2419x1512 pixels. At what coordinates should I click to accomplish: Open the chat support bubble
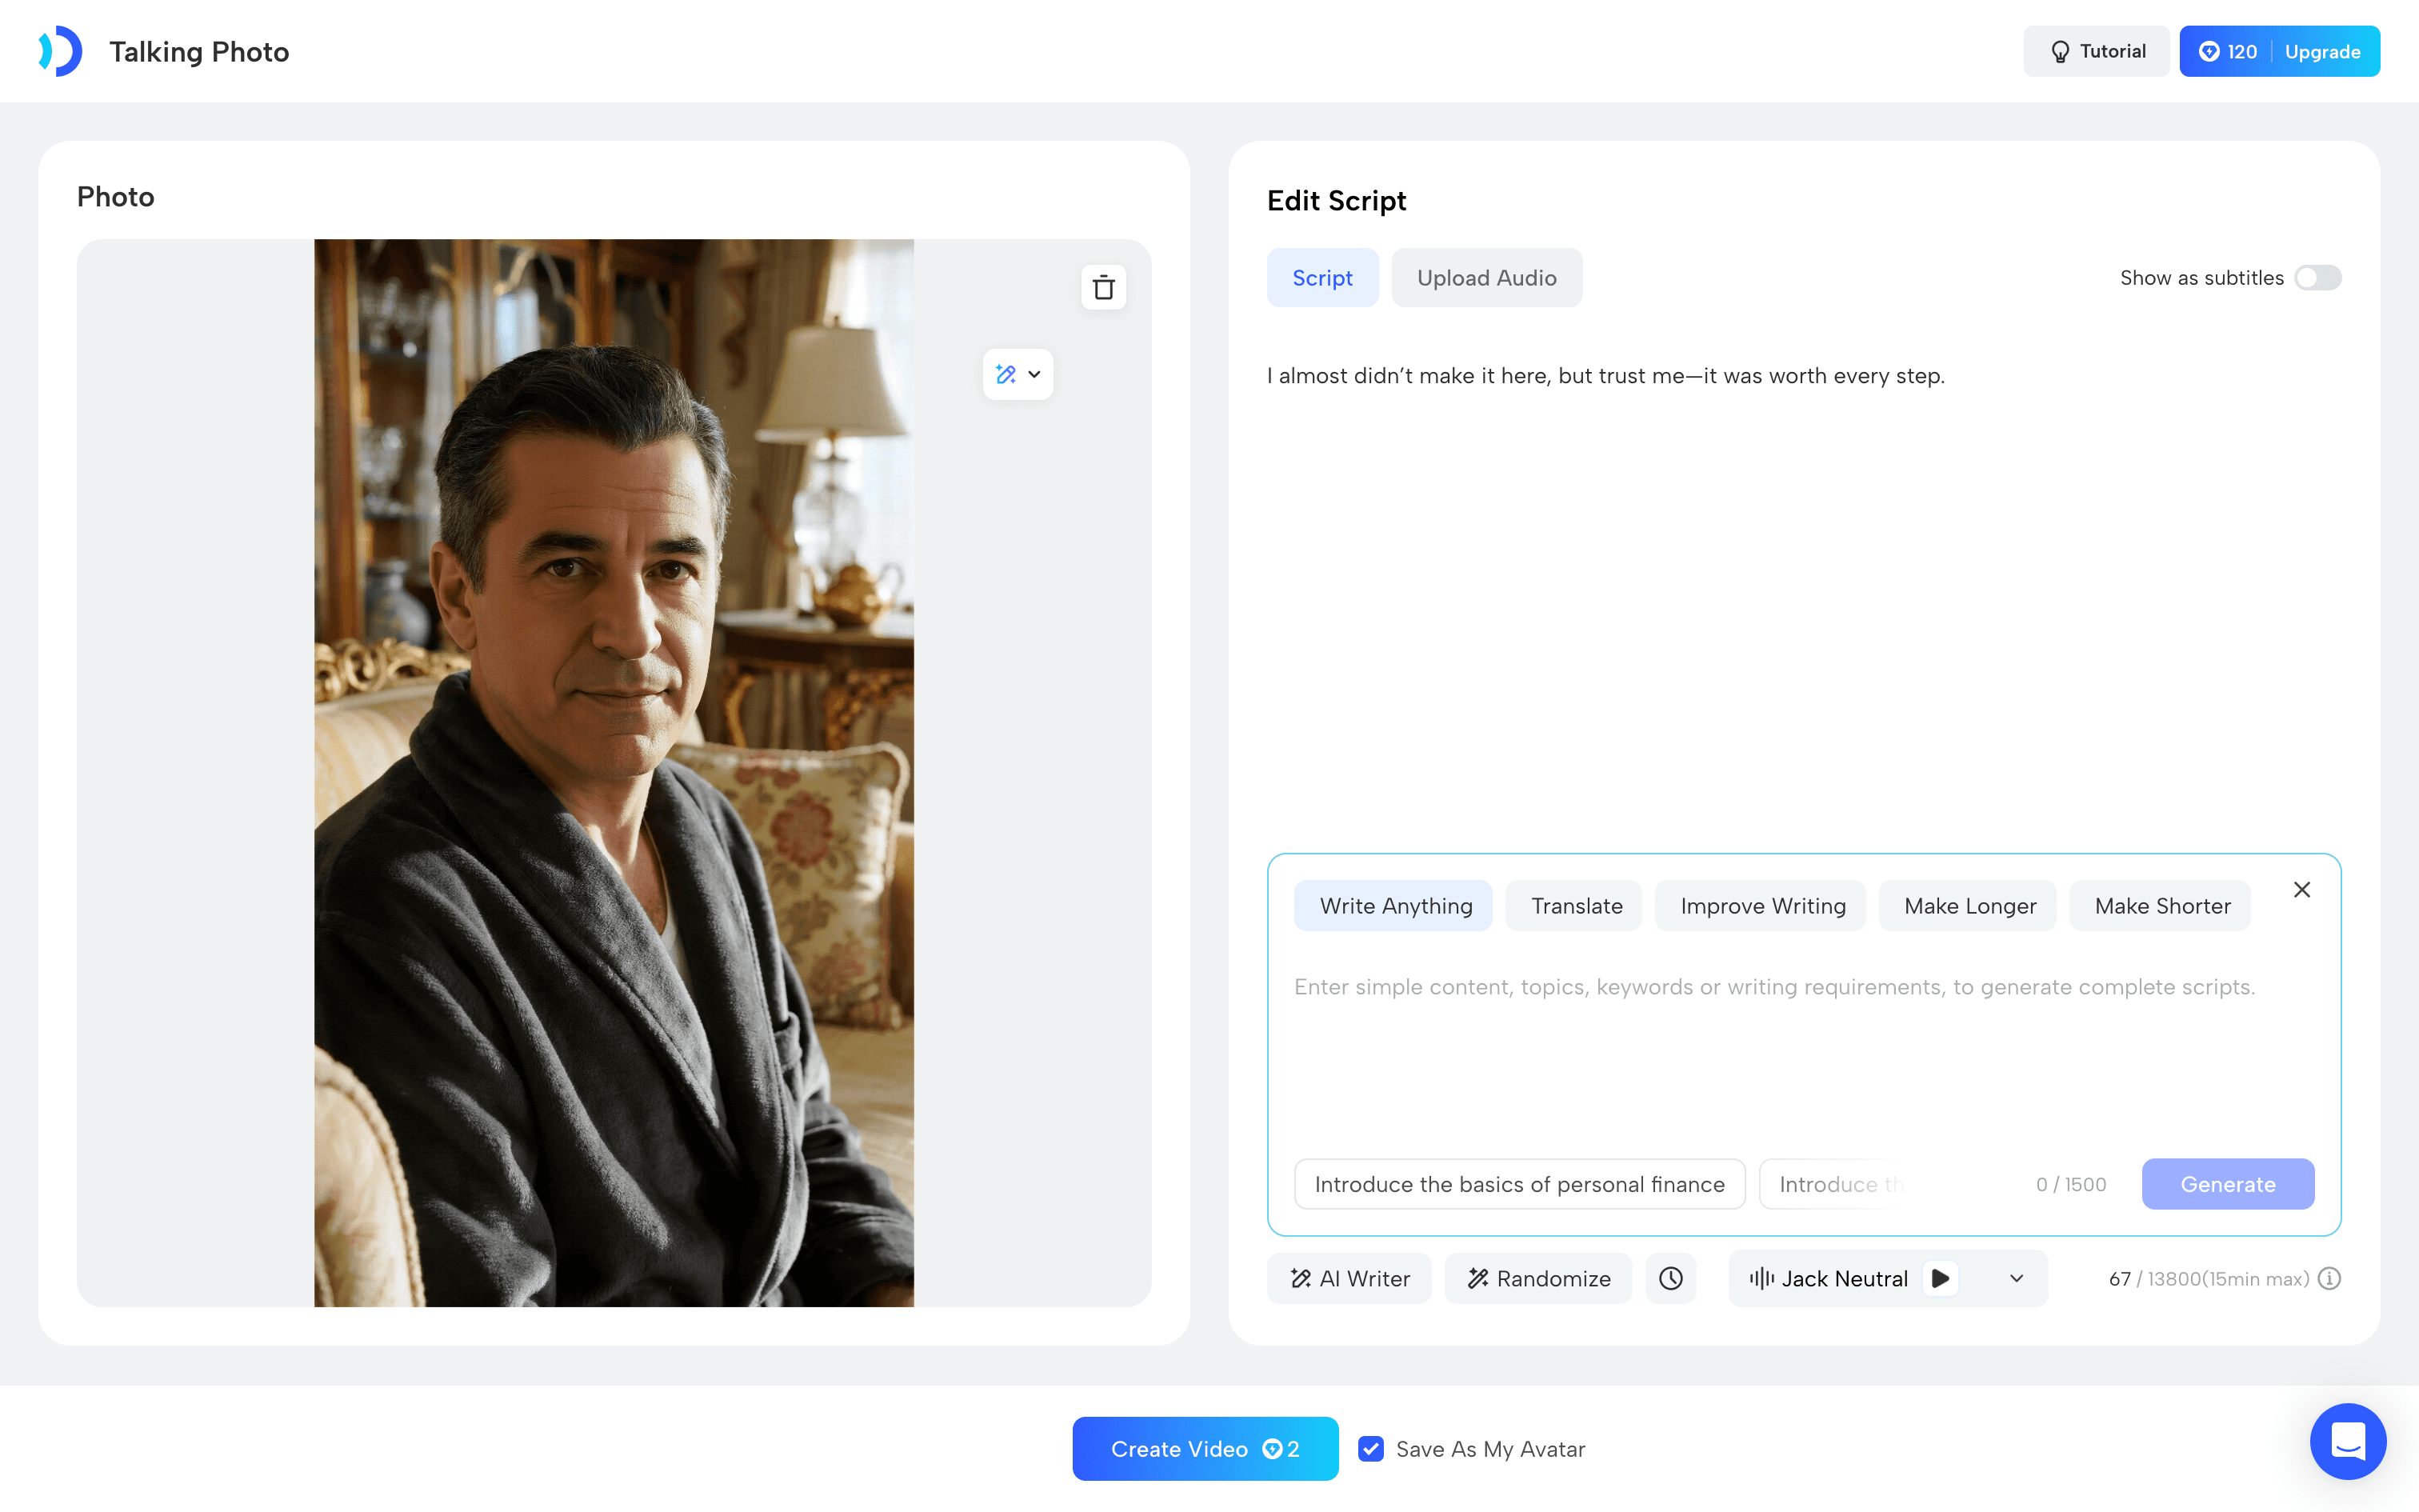coord(2348,1441)
